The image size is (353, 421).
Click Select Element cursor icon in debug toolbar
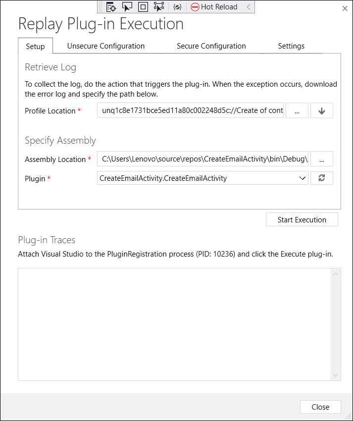127,7
